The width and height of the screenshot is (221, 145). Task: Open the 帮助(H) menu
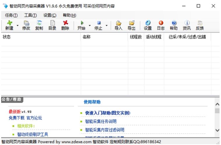69,15
